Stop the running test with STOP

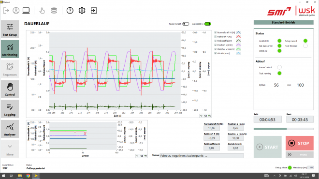click(x=300, y=143)
